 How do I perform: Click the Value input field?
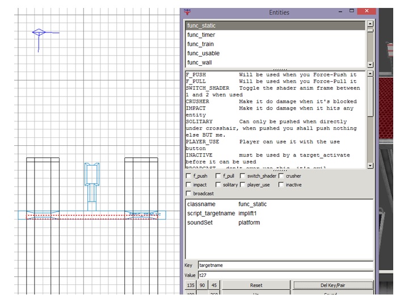(285, 275)
